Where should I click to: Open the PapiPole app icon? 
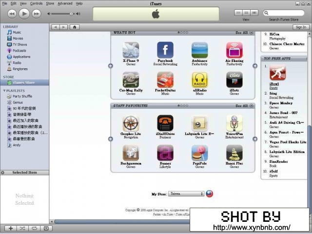point(199,153)
